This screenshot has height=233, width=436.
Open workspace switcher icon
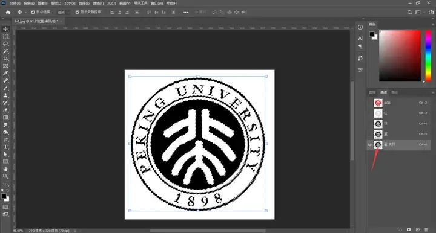click(418, 12)
